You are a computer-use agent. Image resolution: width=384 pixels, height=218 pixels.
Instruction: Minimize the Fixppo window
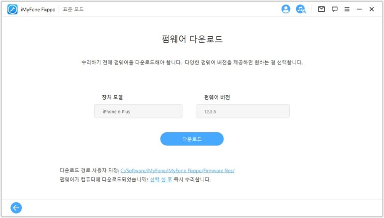click(x=359, y=9)
